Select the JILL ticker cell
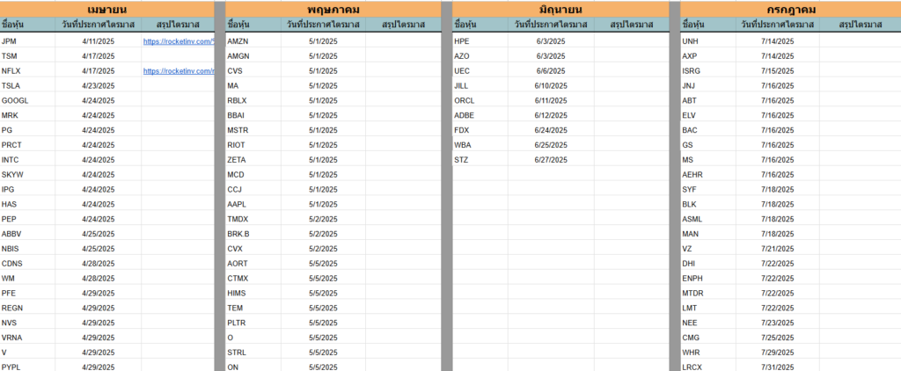The image size is (901, 371). 480,86
